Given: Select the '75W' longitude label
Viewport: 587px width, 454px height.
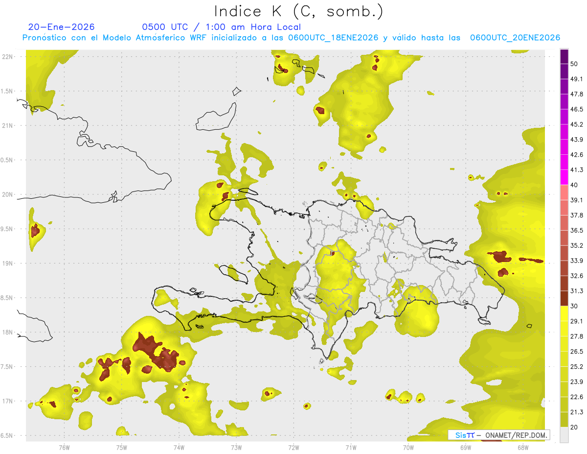Looking at the screenshot, I should 121,447.
